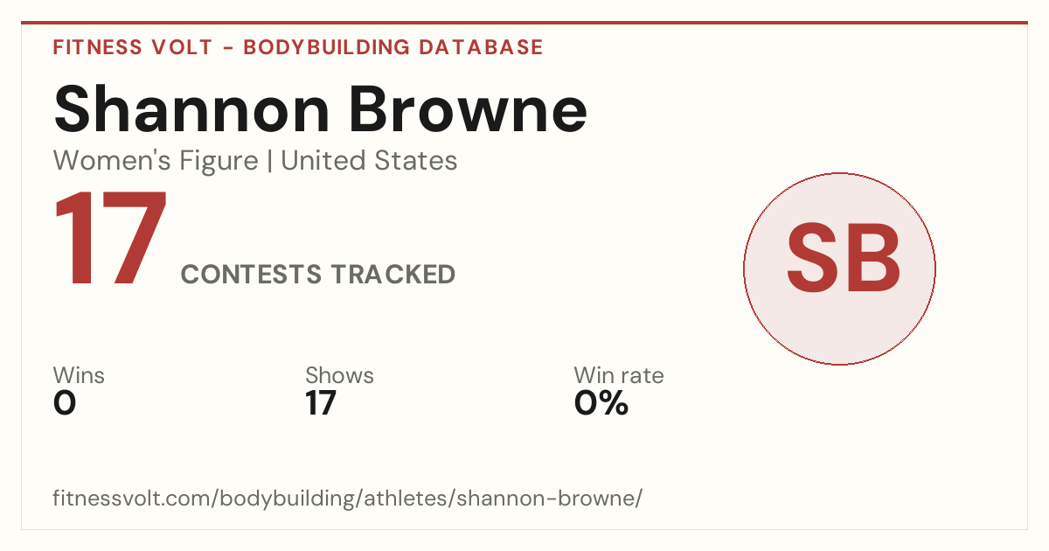The image size is (1049, 551).
Task: Select the Fitness Volt Bodybuilding Database header
Action: tap(298, 47)
